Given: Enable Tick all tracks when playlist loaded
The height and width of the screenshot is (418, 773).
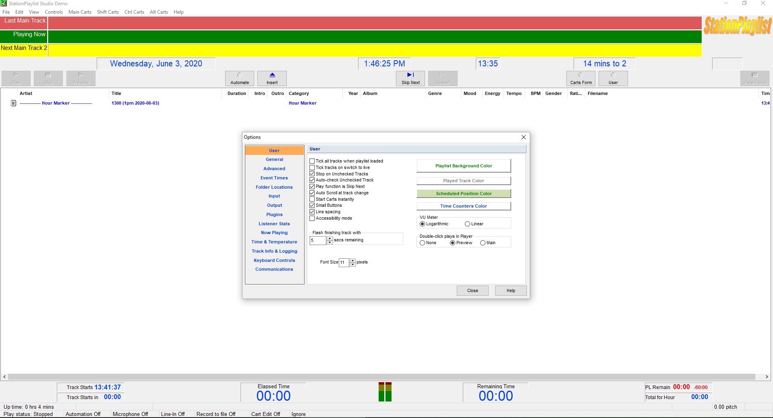Looking at the screenshot, I should pos(312,161).
